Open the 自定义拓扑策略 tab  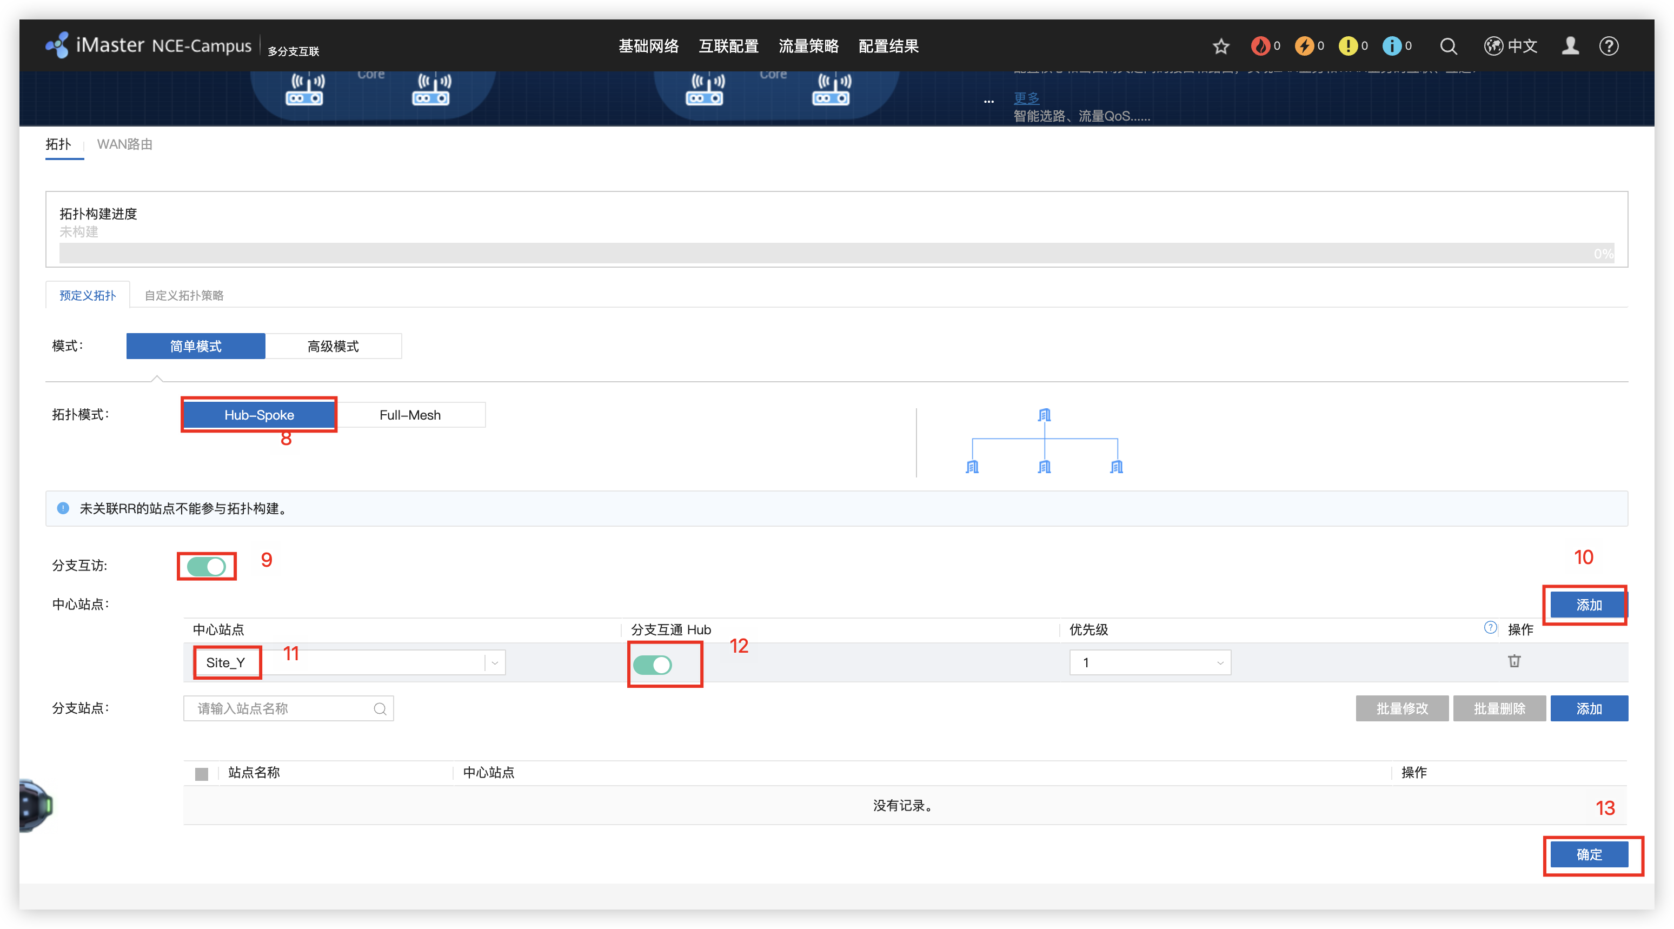point(184,296)
